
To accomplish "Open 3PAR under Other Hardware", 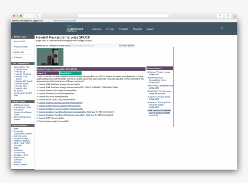I will 16,129.
